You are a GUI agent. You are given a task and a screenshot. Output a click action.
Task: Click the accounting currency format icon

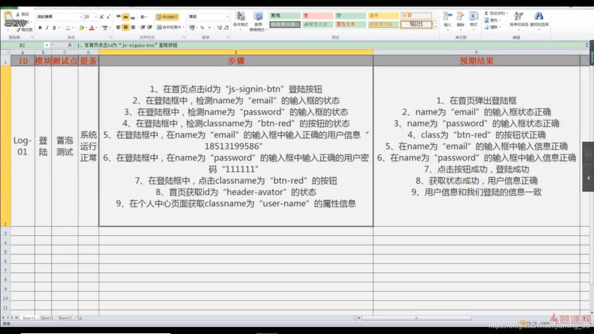click(x=192, y=27)
